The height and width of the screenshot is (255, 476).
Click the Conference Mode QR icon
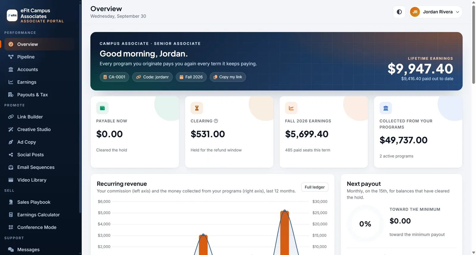coord(11,227)
